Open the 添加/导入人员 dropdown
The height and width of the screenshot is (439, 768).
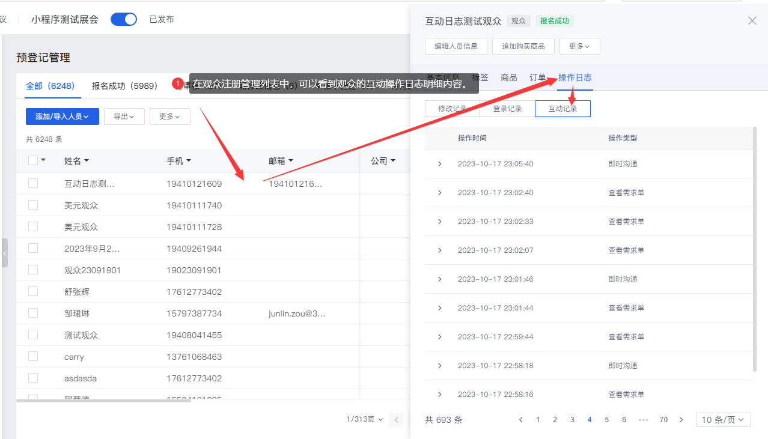coord(62,116)
